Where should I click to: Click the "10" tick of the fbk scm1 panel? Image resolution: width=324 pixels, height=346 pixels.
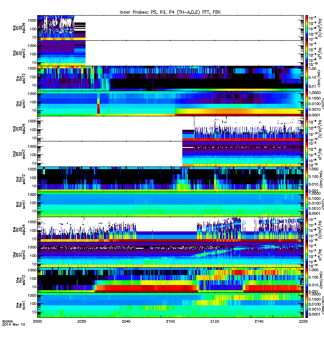coord(35,312)
